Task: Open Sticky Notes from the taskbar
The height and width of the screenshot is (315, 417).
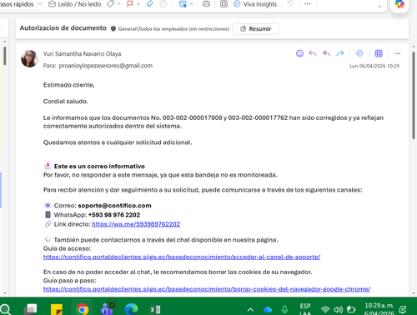Action: coord(57,309)
